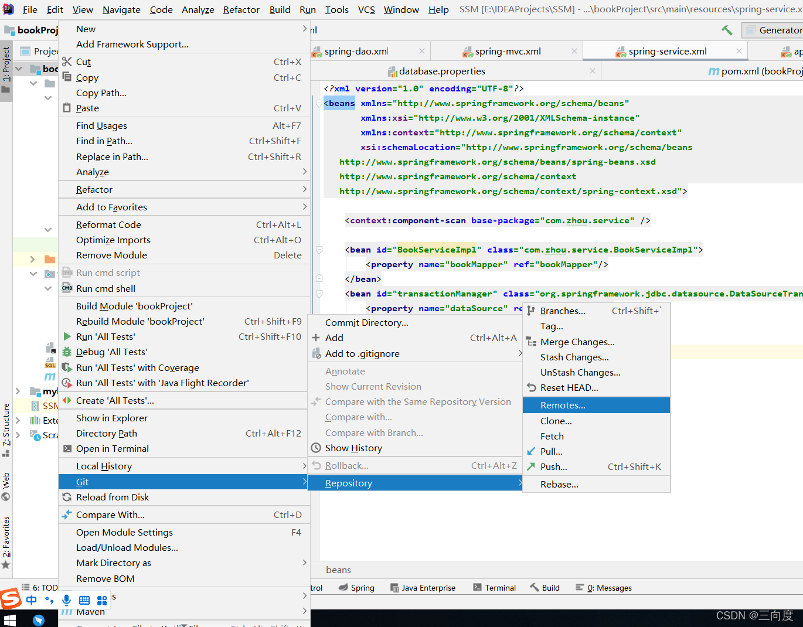Switch to spring-dao.xml tab
This screenshot has width=803, height=627.
point(356,51)
